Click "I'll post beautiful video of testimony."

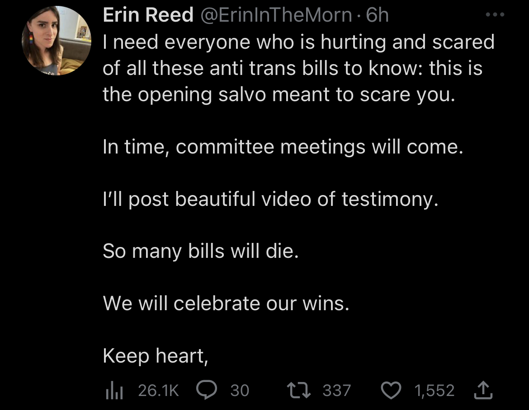pyautogui.click(x=270, y=200)
